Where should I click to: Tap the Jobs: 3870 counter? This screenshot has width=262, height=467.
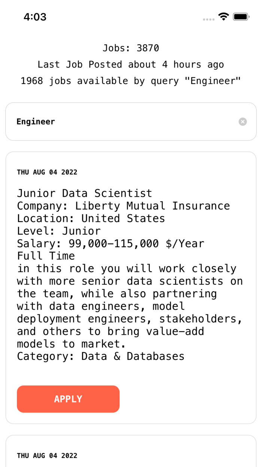point(131,48)
